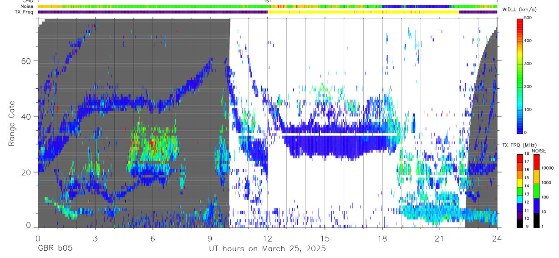This screenshot has height=258, width=559.
Task: Click the x-axis tick label '9'
Action: [210, 238]
